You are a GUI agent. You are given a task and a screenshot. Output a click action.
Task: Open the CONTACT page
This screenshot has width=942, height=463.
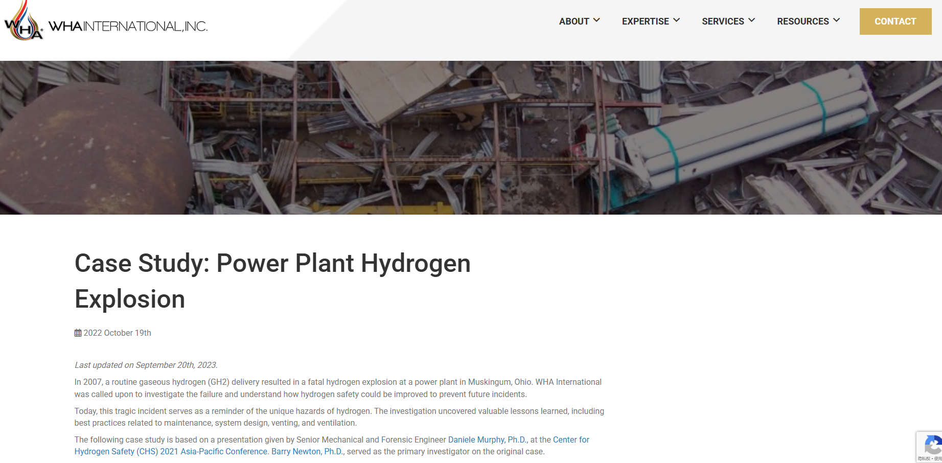pyautogui.click(x=895, y=21)
